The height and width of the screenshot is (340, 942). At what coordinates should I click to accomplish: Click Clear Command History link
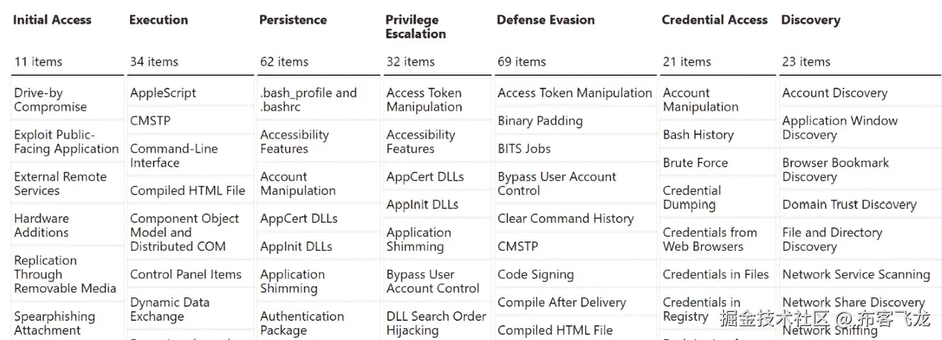click(x=565, y=218)
